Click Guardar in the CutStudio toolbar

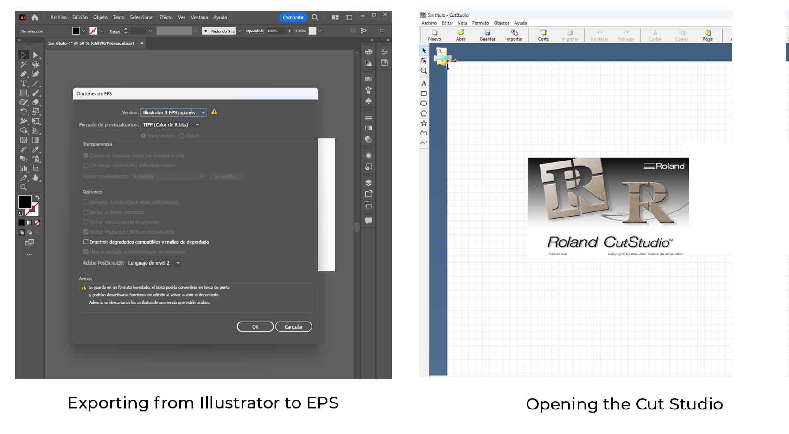[487, 35]
